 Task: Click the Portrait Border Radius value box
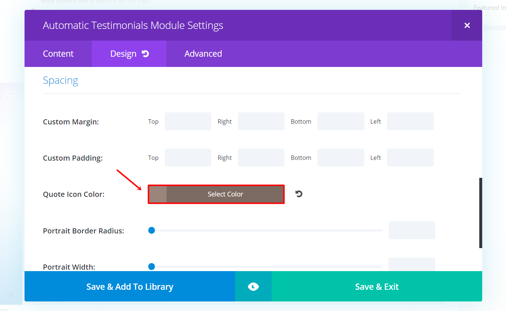[412, 230]
